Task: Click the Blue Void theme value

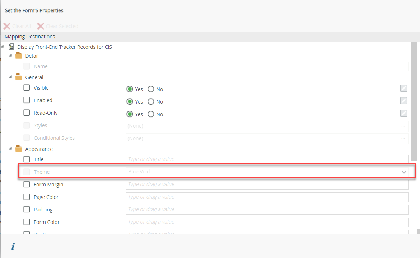Action: 139,172
